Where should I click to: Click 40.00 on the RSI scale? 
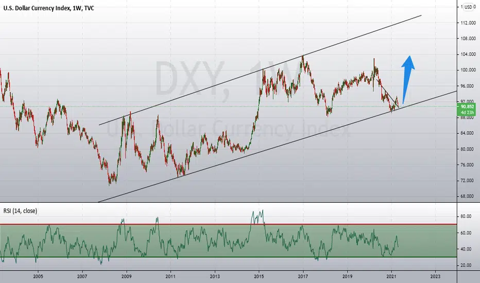[466, 249]
